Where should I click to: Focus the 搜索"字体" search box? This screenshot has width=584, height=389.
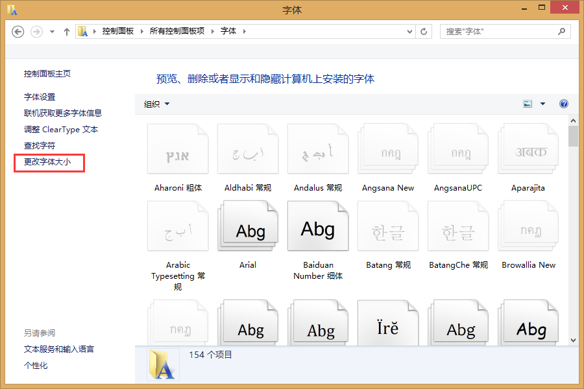[505, 32]
